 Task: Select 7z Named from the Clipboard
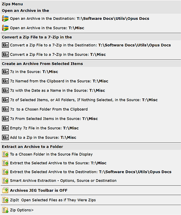[x=90, y=81]
